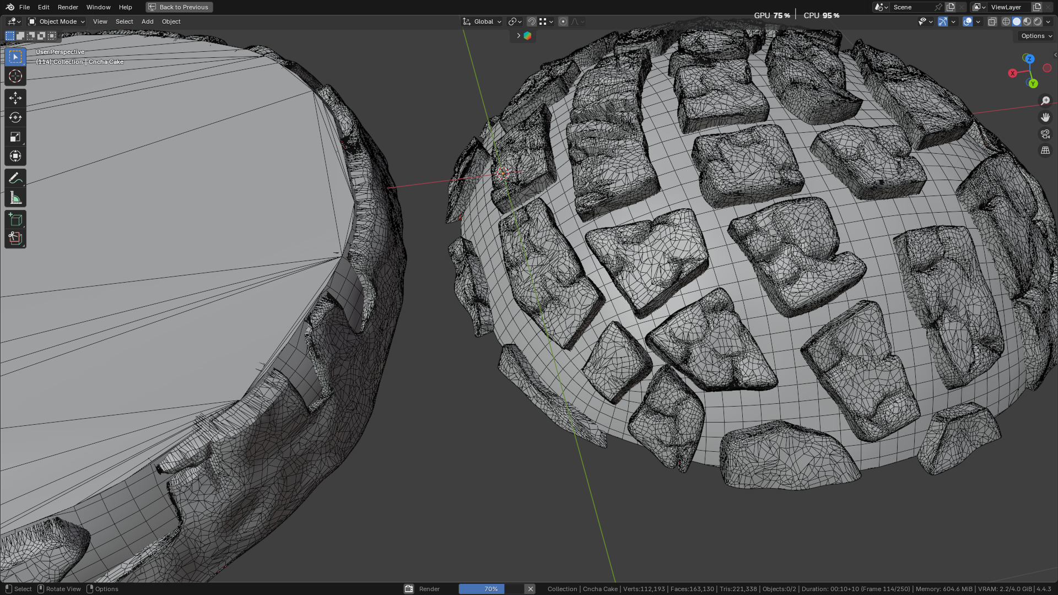This screenshot has height=595, width=1058.
Task: Switch to perspective/orthographic grid icon
Action: point(1045,150)
